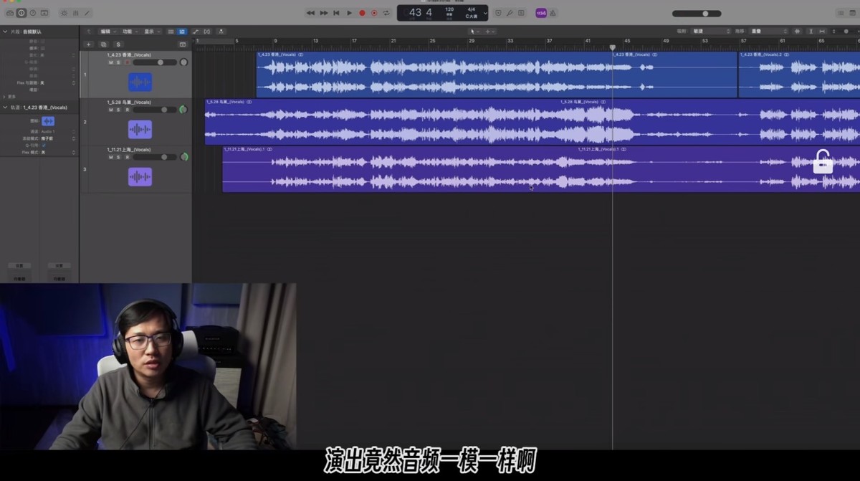Solo the 1_5.28 鸟巢_(Vocals) track

pyautogui.click(x=118, y=110)
